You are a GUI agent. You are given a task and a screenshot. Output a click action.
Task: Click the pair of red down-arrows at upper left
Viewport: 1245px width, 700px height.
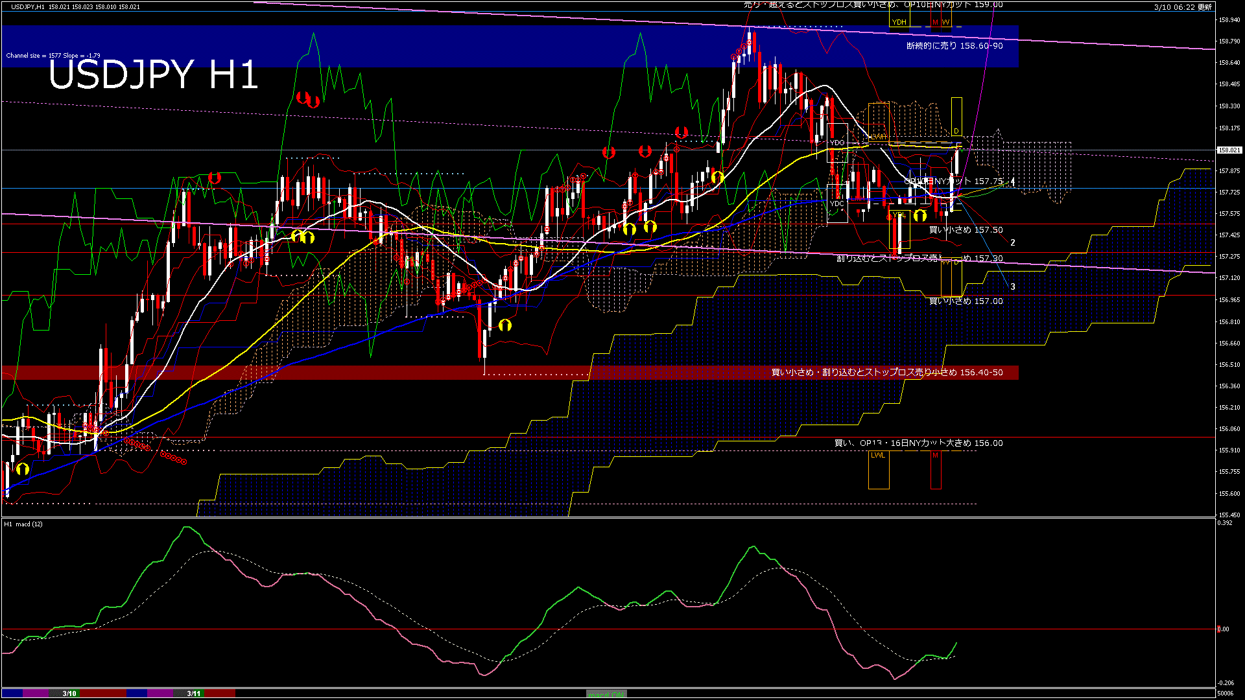pyautogui.click(x=308, y=99)
